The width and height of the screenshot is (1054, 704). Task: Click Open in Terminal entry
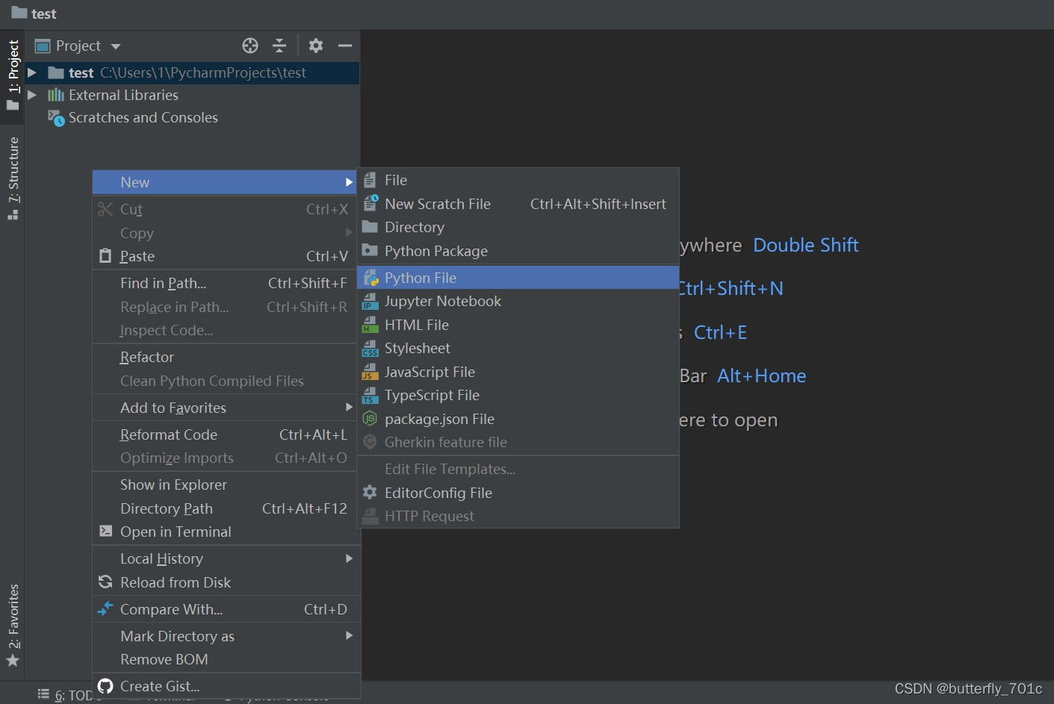225,532
